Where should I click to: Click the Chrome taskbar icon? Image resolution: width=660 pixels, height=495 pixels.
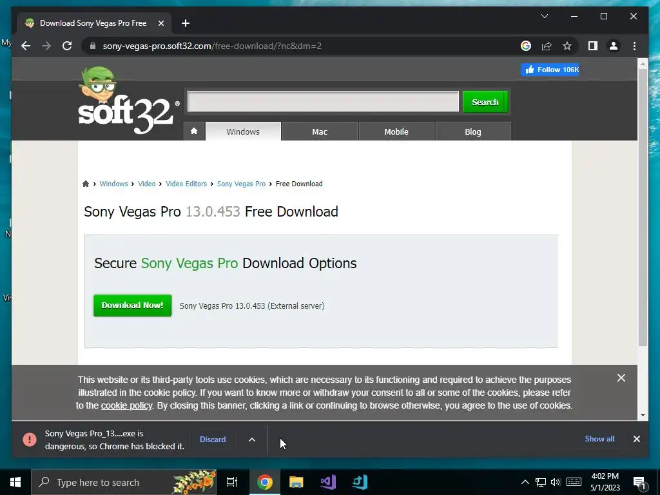tap(264, 482)
